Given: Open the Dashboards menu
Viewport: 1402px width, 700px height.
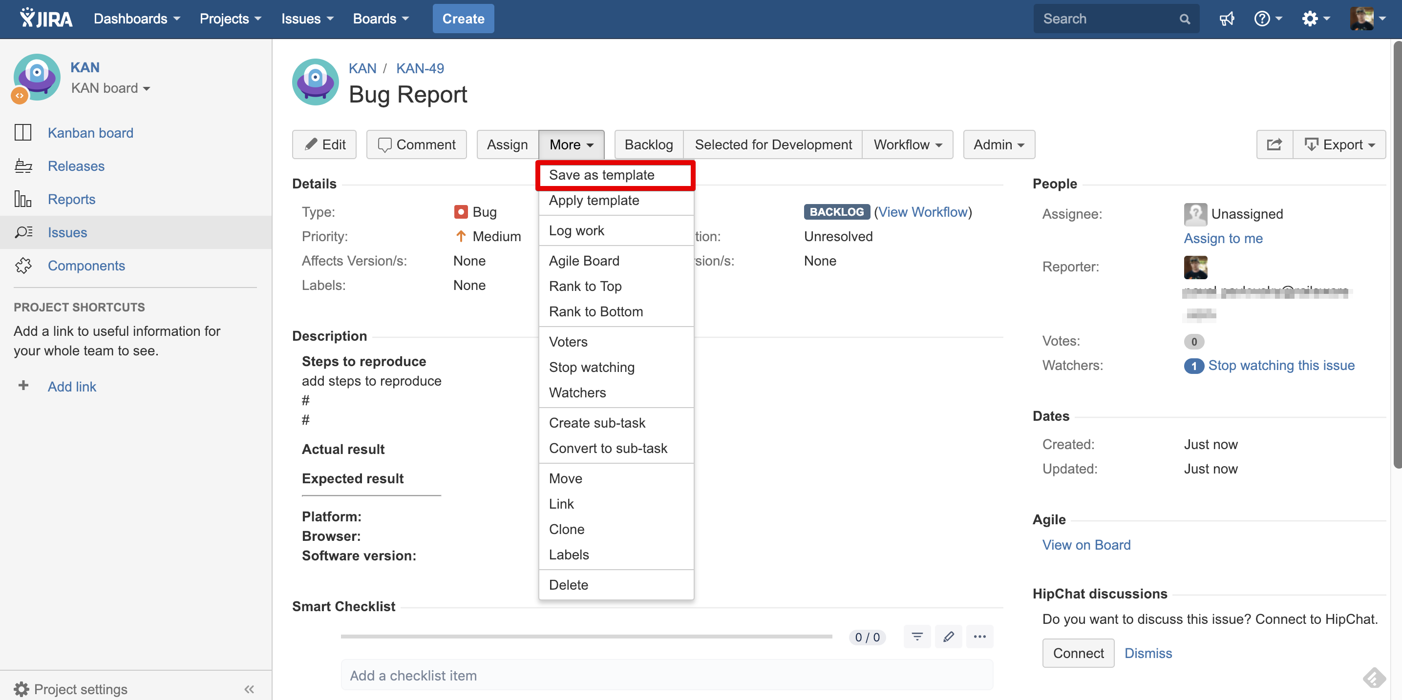Looking at the screenshot, I should [137, 19].
